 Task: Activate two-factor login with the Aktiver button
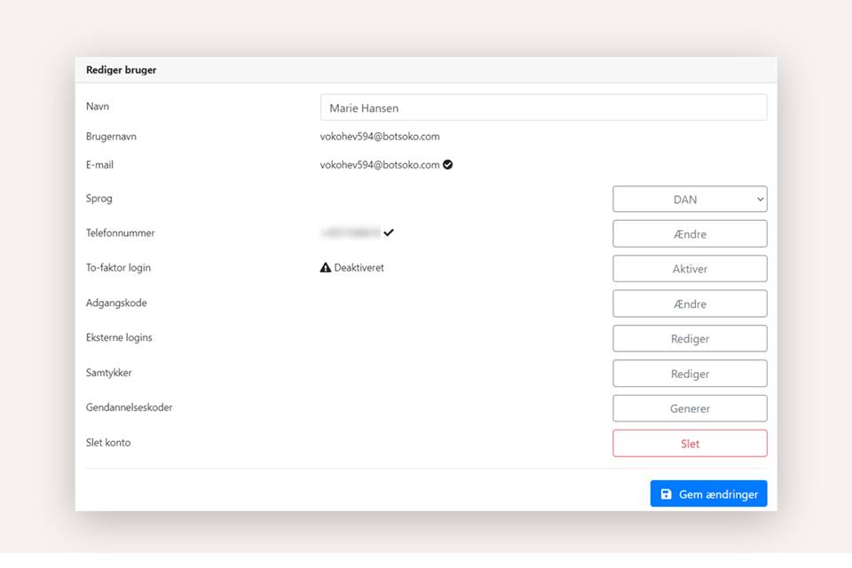pos(690,269)
